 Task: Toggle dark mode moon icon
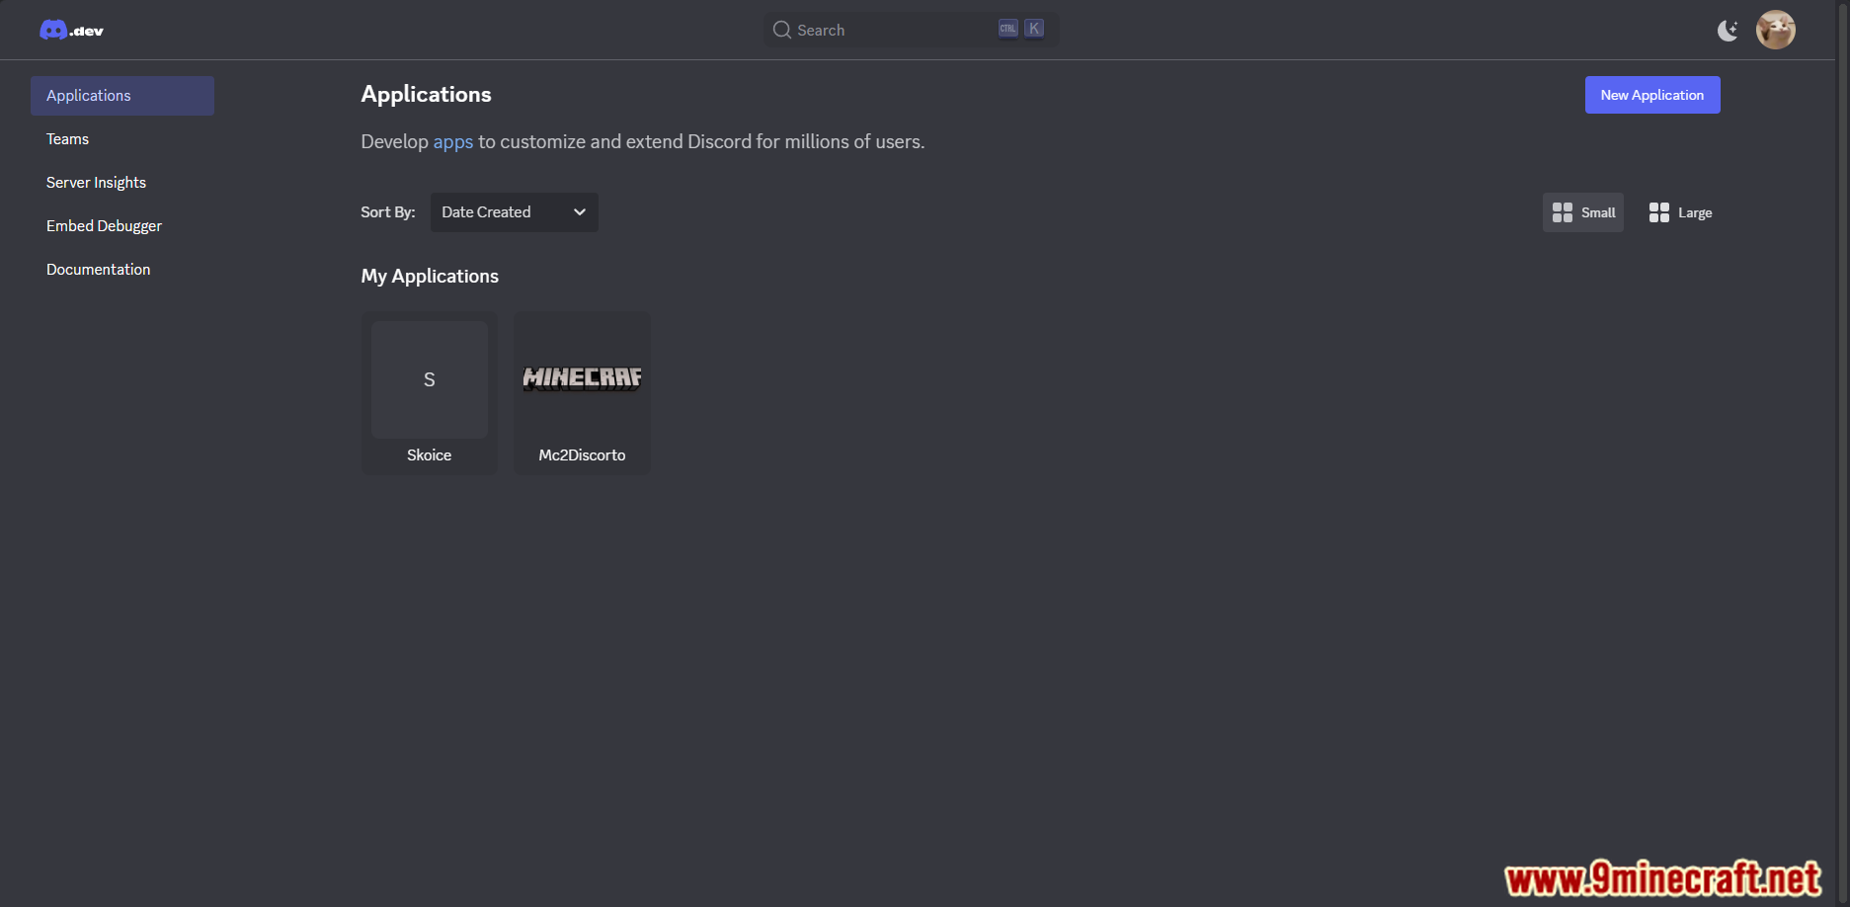(x=1728, y=31)
